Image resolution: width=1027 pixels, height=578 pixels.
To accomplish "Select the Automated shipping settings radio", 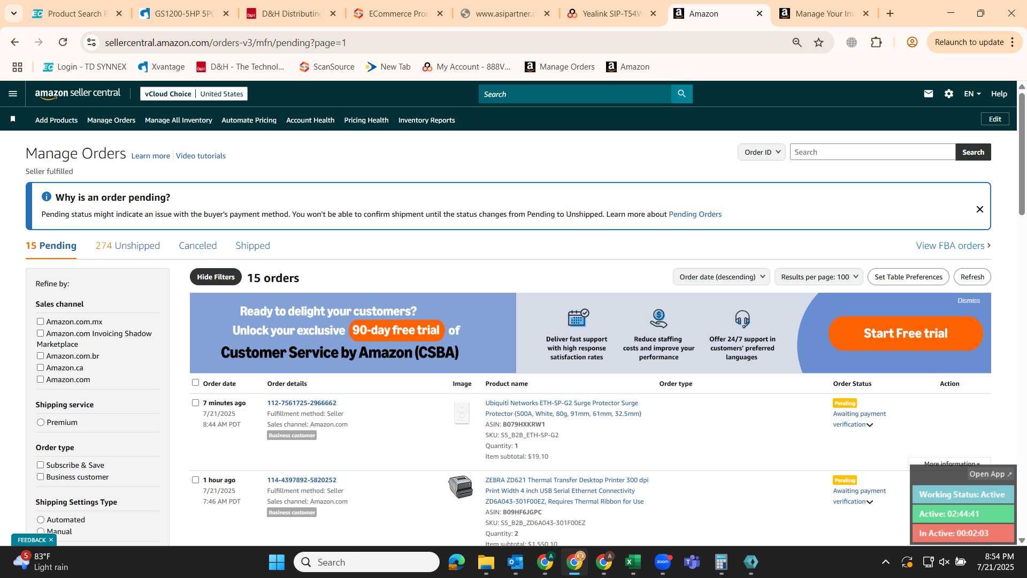I will 41,520.
